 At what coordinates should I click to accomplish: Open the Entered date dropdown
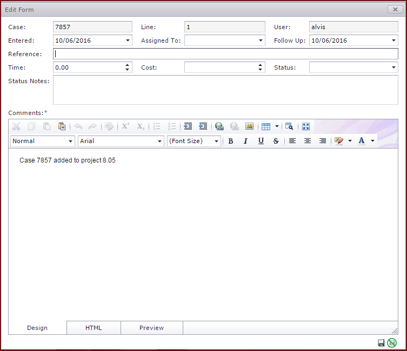[x=128, y=40]
